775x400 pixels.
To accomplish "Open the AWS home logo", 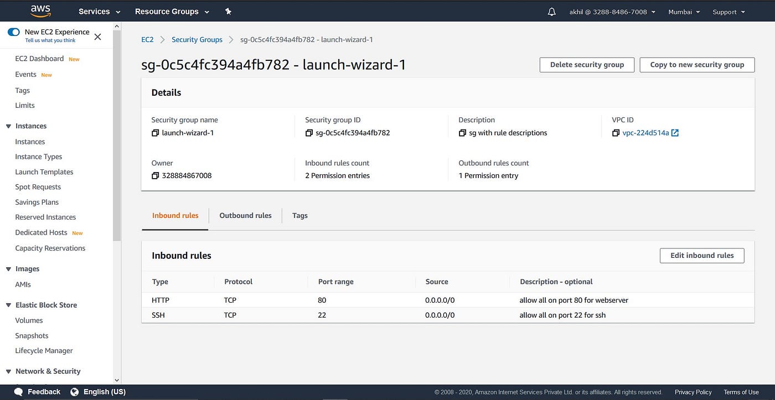I will (x=40, y=11).
